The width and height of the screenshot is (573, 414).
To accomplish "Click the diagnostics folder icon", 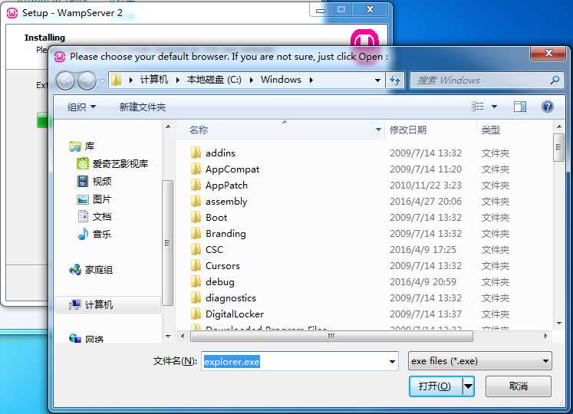I will pos(196,297).
